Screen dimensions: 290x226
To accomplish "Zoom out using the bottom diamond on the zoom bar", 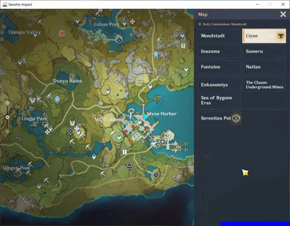I will coord(8,132).
